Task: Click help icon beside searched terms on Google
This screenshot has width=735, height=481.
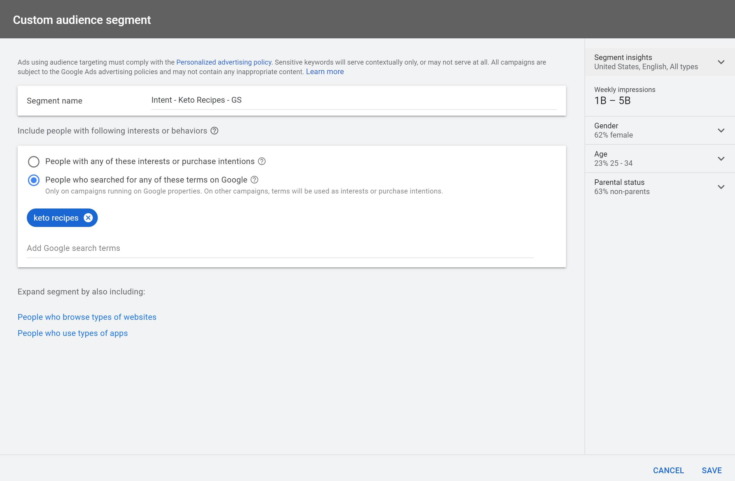Action: (254, 180)
